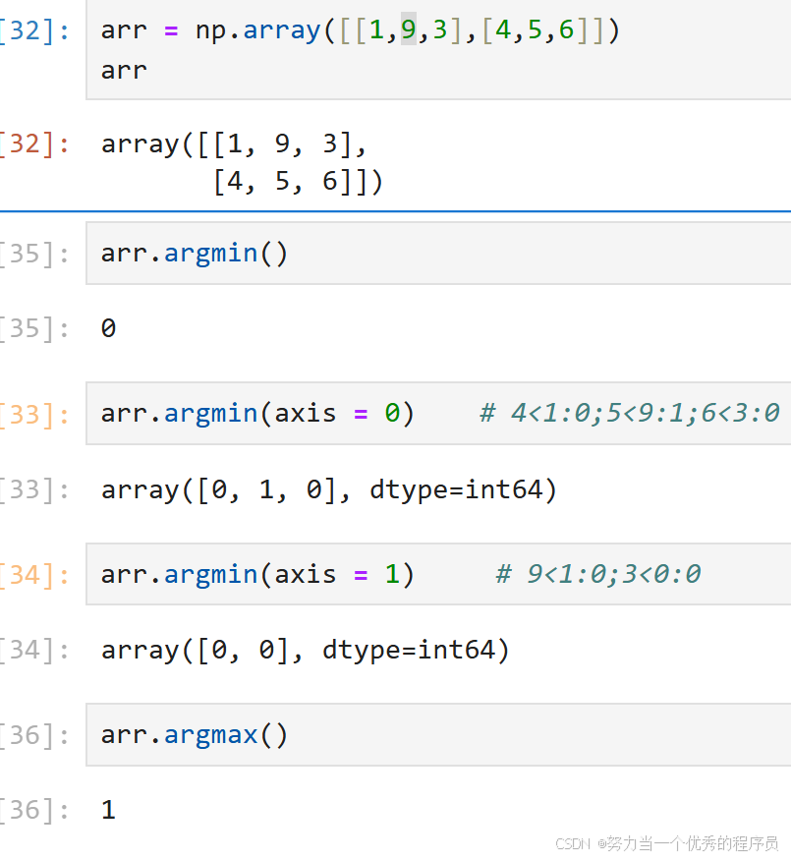Screen dimensions: 791x859
Task: Click output prompt [33]: beside array([0, 1, 0]
Action: point(34,489)
